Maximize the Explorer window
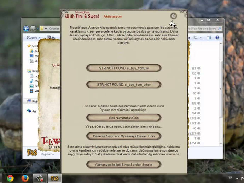Image resolution: width=244 pixels, height=183 pixels. tap(209, 20)
